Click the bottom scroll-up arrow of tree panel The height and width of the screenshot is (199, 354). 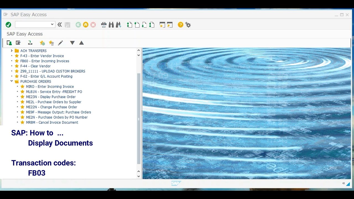[x=139, y=171]
